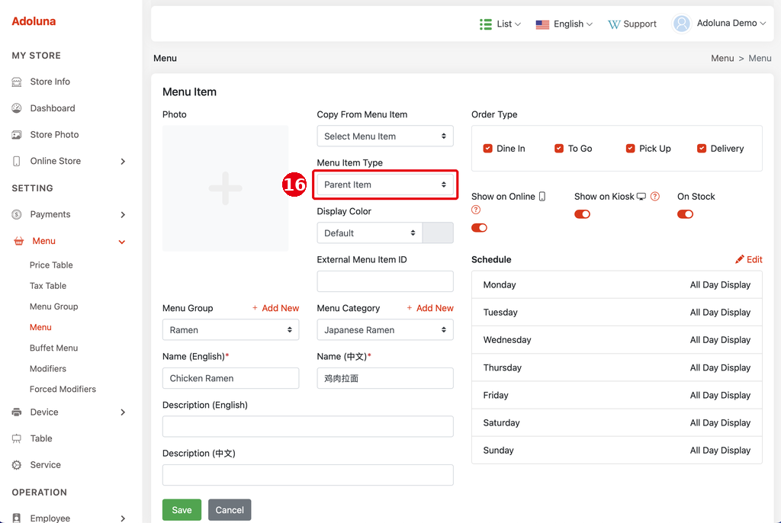Click the Description (English) field
This screenshot has height=523, width=781.
click(308, 426)
